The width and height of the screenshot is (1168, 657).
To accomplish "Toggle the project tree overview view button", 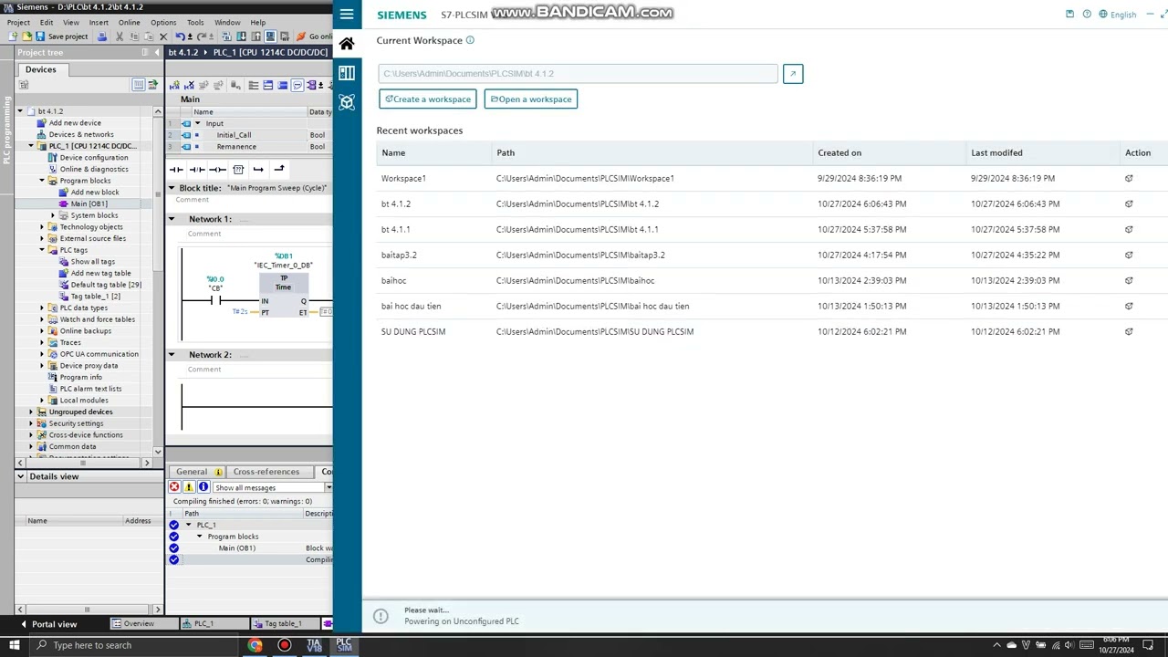I will pos(139,85).
